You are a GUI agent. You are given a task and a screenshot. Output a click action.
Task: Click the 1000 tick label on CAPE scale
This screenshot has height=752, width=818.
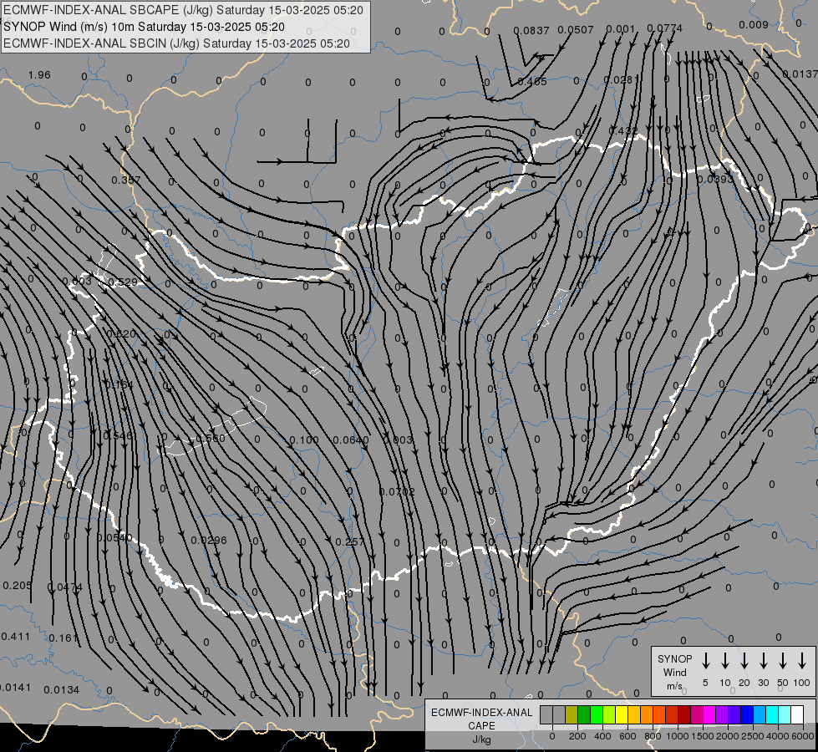coord(678,736)
